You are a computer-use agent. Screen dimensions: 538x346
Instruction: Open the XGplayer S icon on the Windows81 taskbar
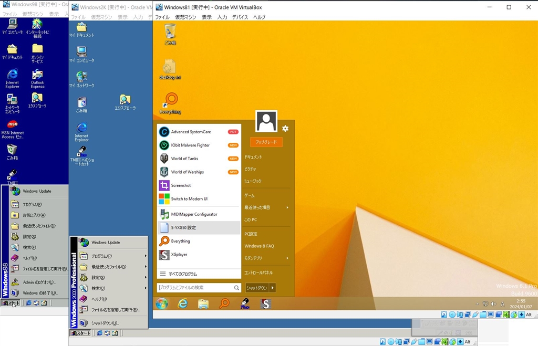coord(265,303)
